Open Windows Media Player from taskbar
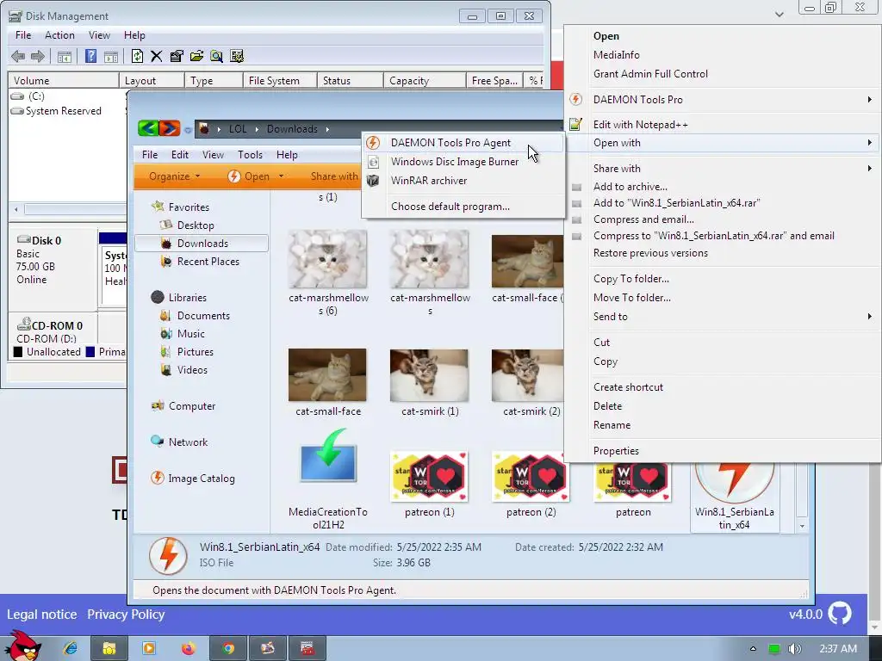The height and width of the screenshot is (661, 882). pos(149,649)
